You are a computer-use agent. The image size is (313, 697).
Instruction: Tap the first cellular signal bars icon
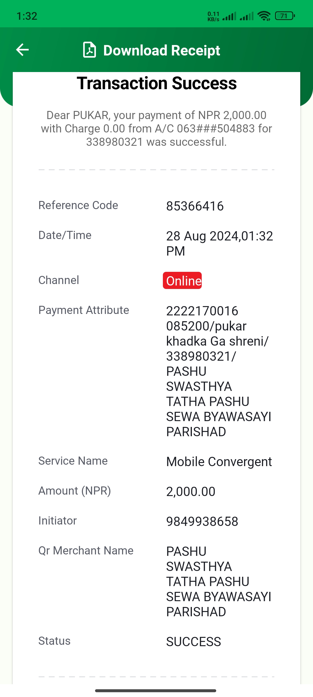coord(229,16)
